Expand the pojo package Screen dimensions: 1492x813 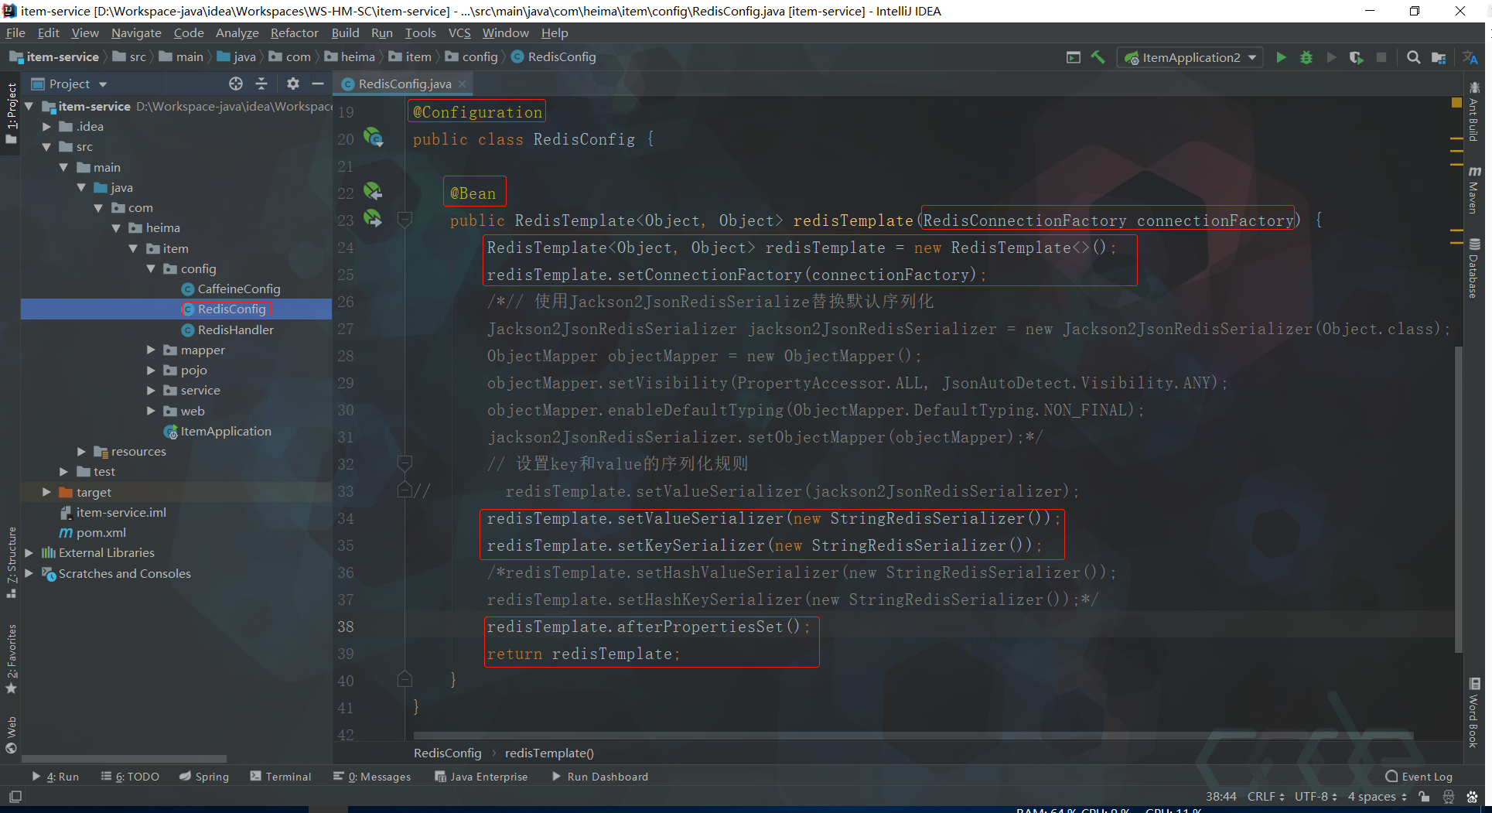[151, 370]
